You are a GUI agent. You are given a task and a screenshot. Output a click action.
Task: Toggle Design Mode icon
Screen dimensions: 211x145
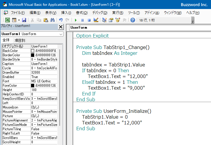pyautogui.click(x=96, y=20)
